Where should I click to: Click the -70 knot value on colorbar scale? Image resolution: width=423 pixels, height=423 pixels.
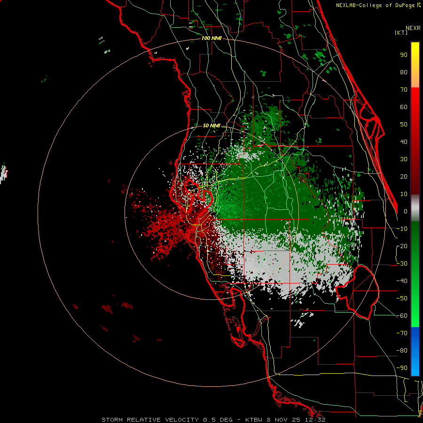tap(402, 333)
